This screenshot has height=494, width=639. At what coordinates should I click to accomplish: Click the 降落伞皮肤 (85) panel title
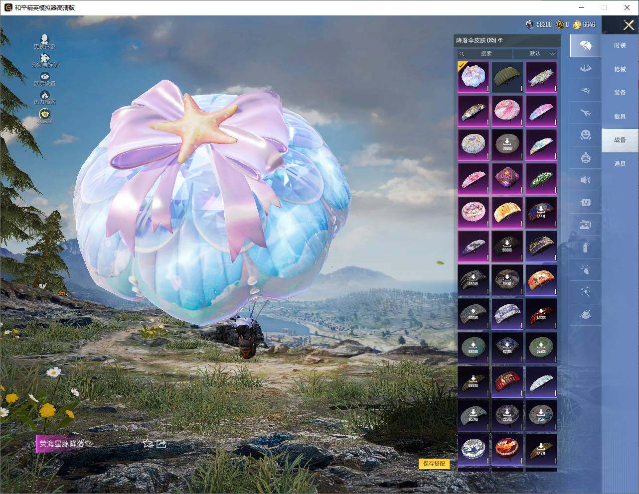click(x=476, y=40)
